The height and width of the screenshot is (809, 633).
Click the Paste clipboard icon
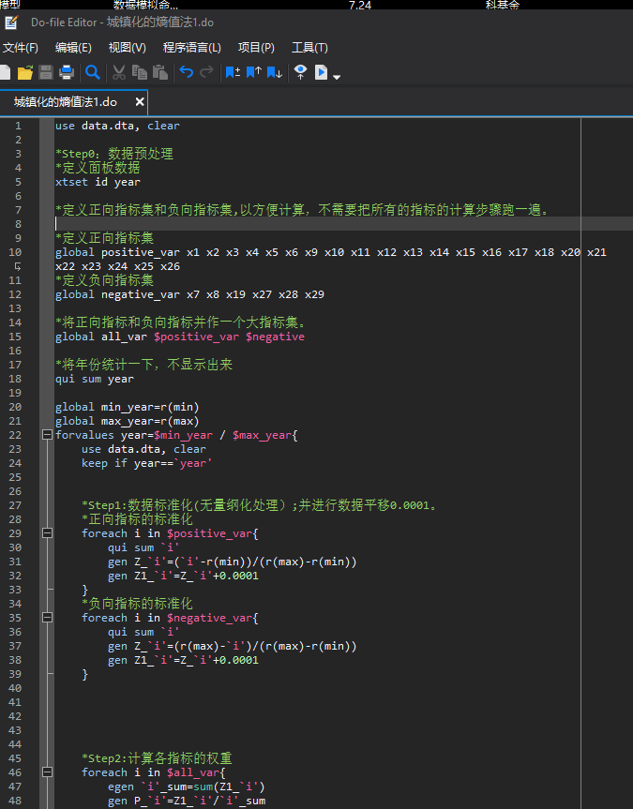[159, 72]
